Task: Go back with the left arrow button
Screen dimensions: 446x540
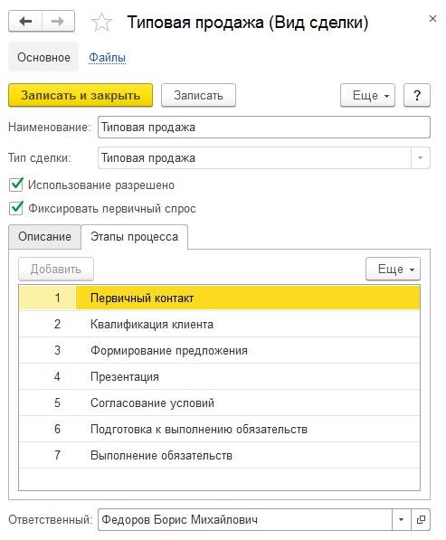Action: point(25,22)
